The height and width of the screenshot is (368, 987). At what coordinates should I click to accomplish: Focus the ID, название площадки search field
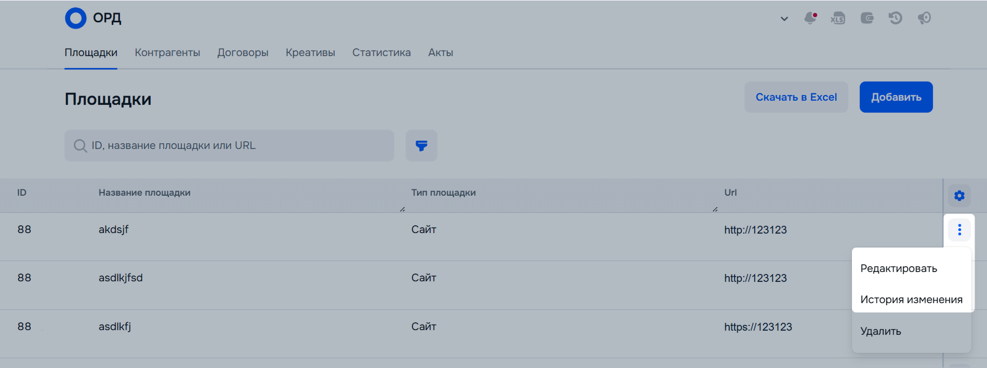pos(229,145)
